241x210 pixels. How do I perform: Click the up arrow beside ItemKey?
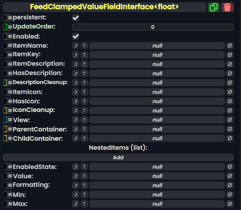pos(84,55)
